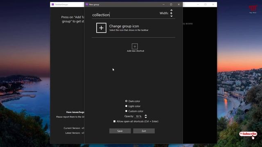The height and width of the screenshot is (147, 262).
Task: Click the Change group icon plus box
Action: (x=101, y=28)
